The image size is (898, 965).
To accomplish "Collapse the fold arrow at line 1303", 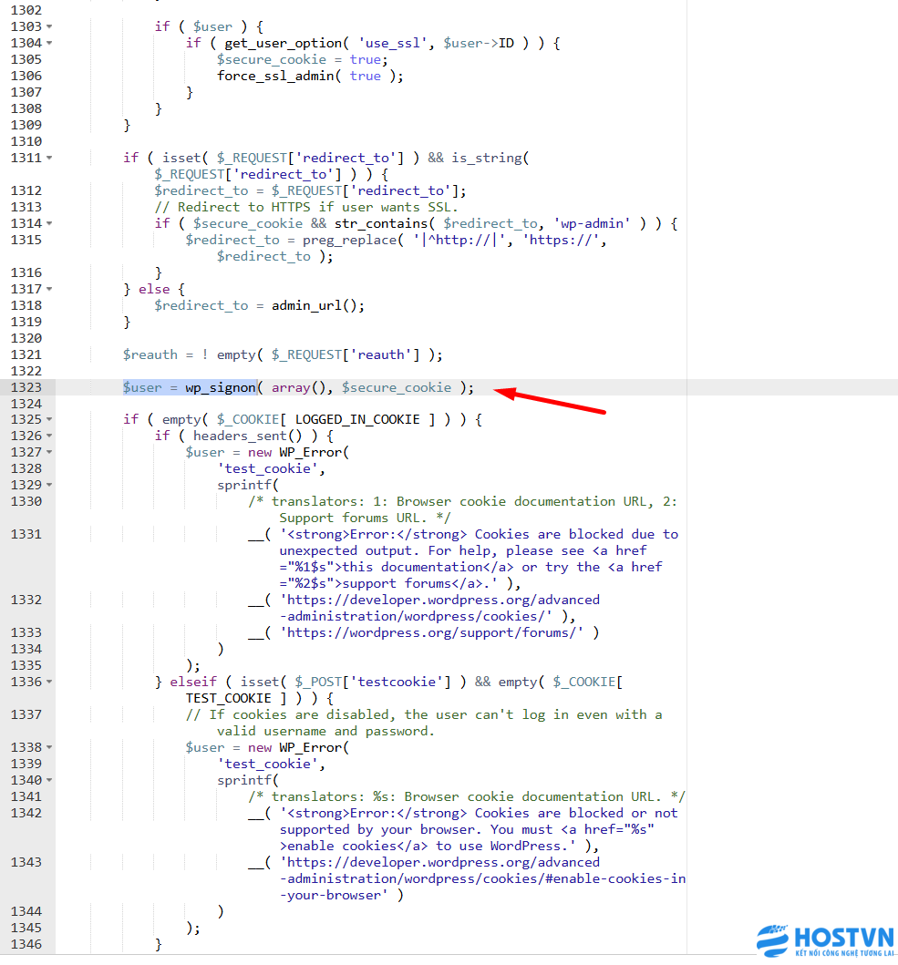I will point(49,26).
